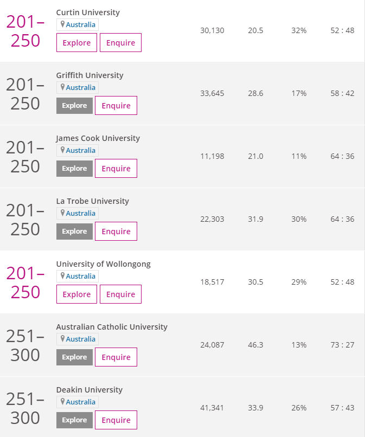This screenshot has width=365, height=437.
Task: Click the location pin for Australian Catholic University
Action: [62, 339]
